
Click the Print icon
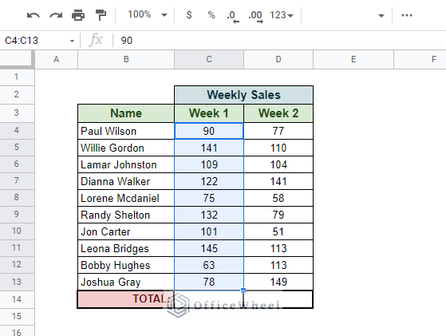tap(78, 15)
